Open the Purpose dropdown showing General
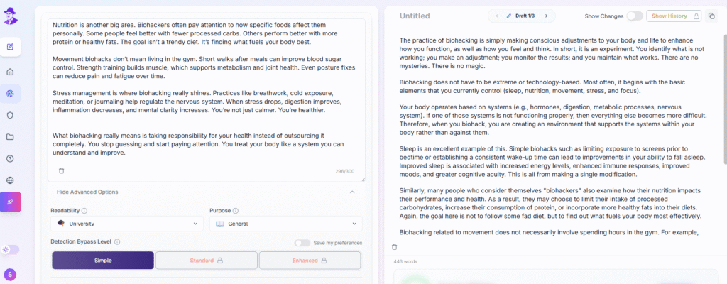This screenshot has height=284, width=727. (x=285, y=224)
